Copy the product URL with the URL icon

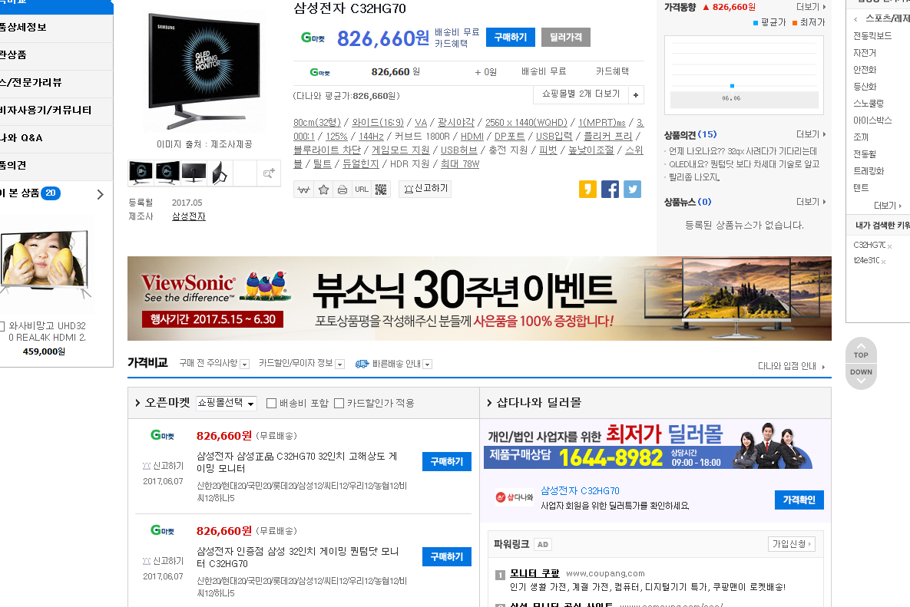pos(362,189)
